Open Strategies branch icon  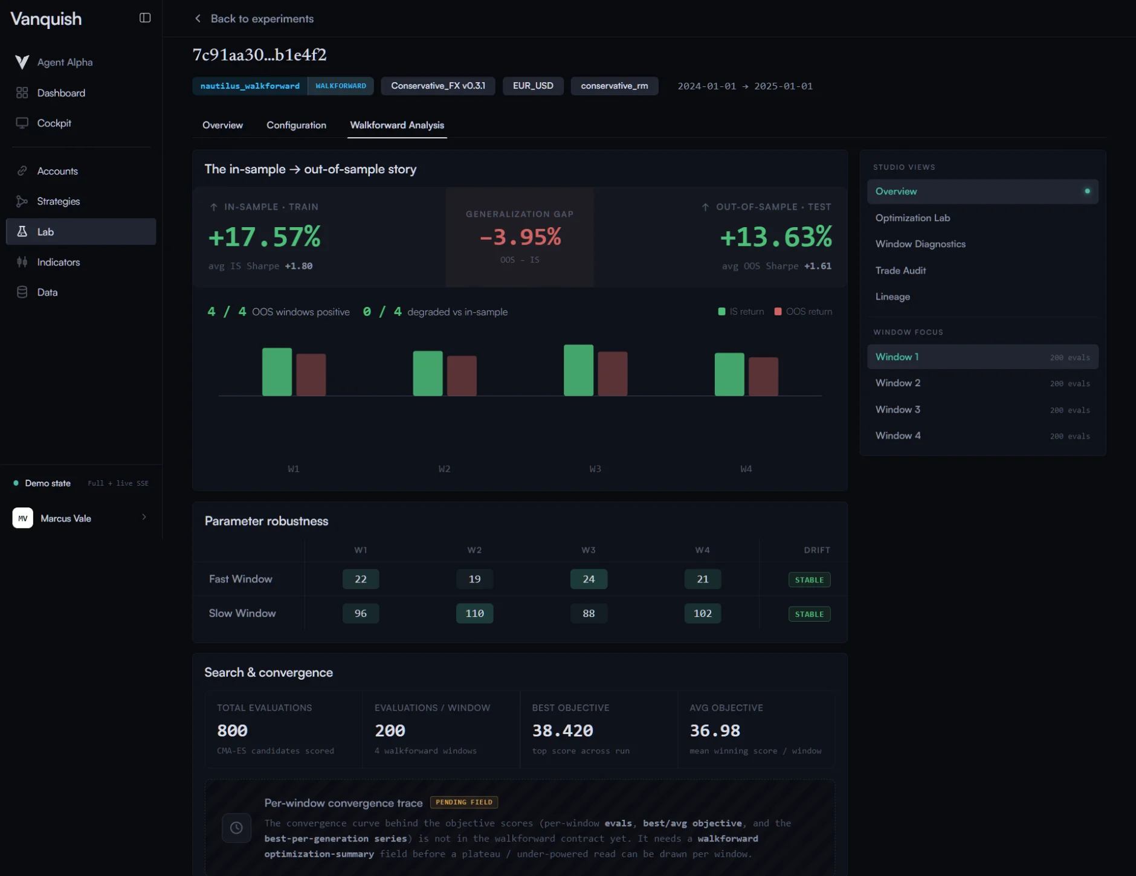coord(22,201)
